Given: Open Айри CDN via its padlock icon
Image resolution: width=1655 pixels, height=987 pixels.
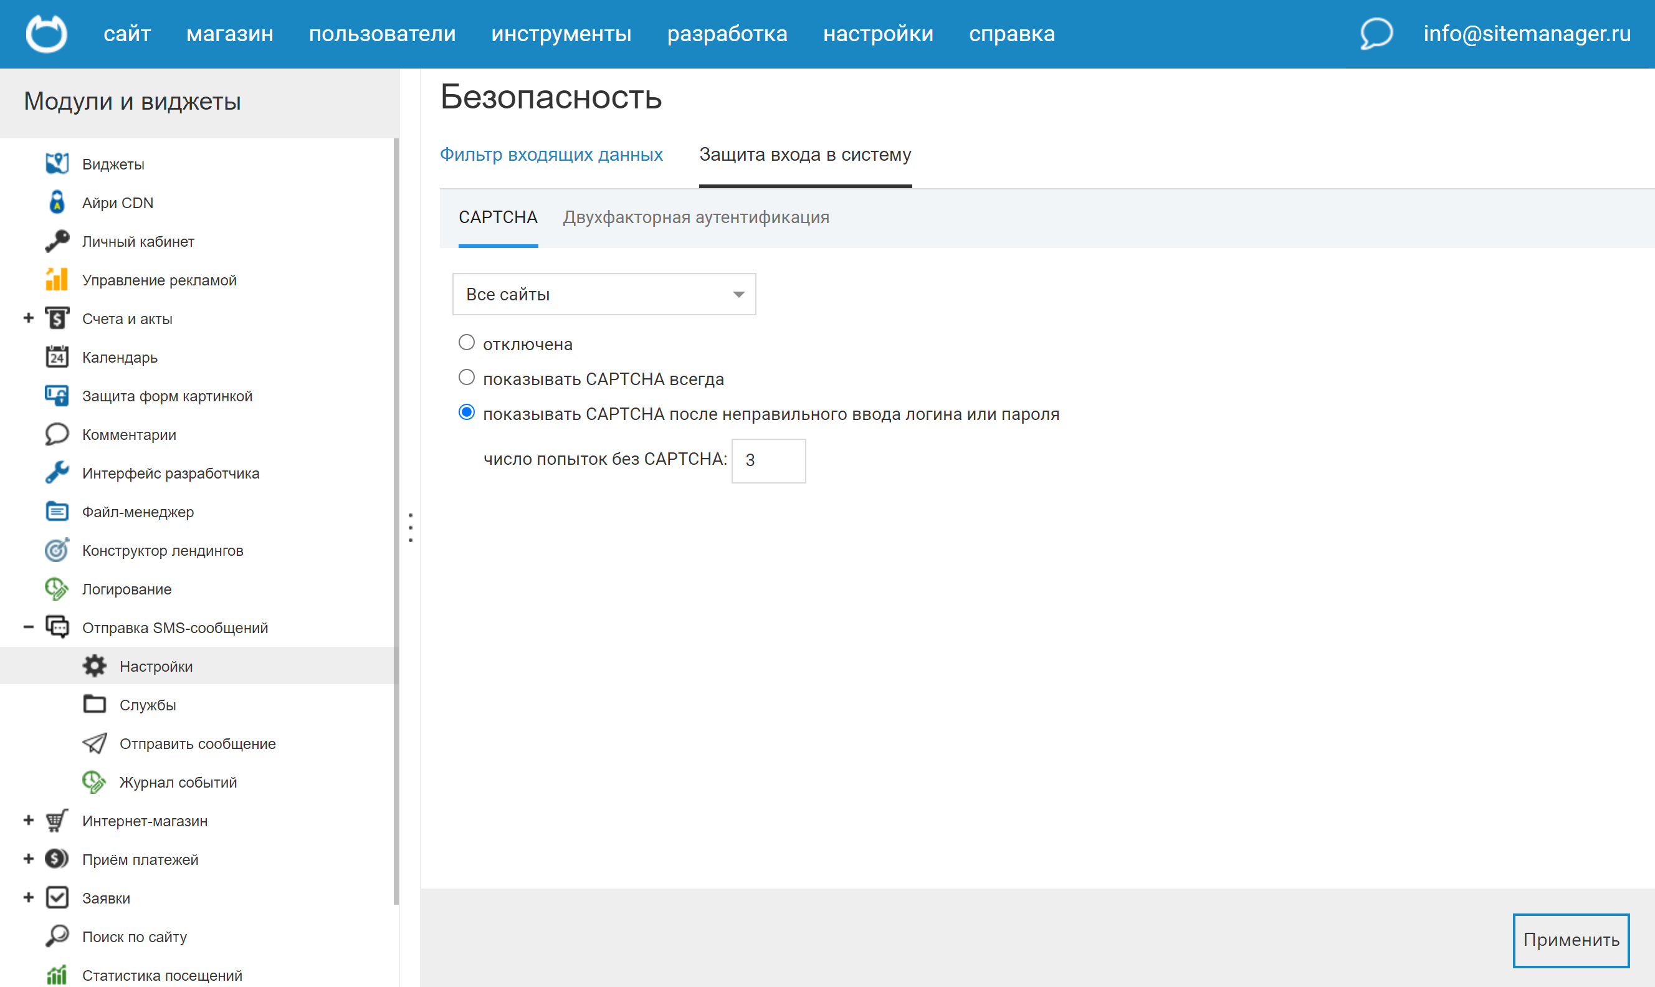Looking at the screenshot, I should click(57, 202).
